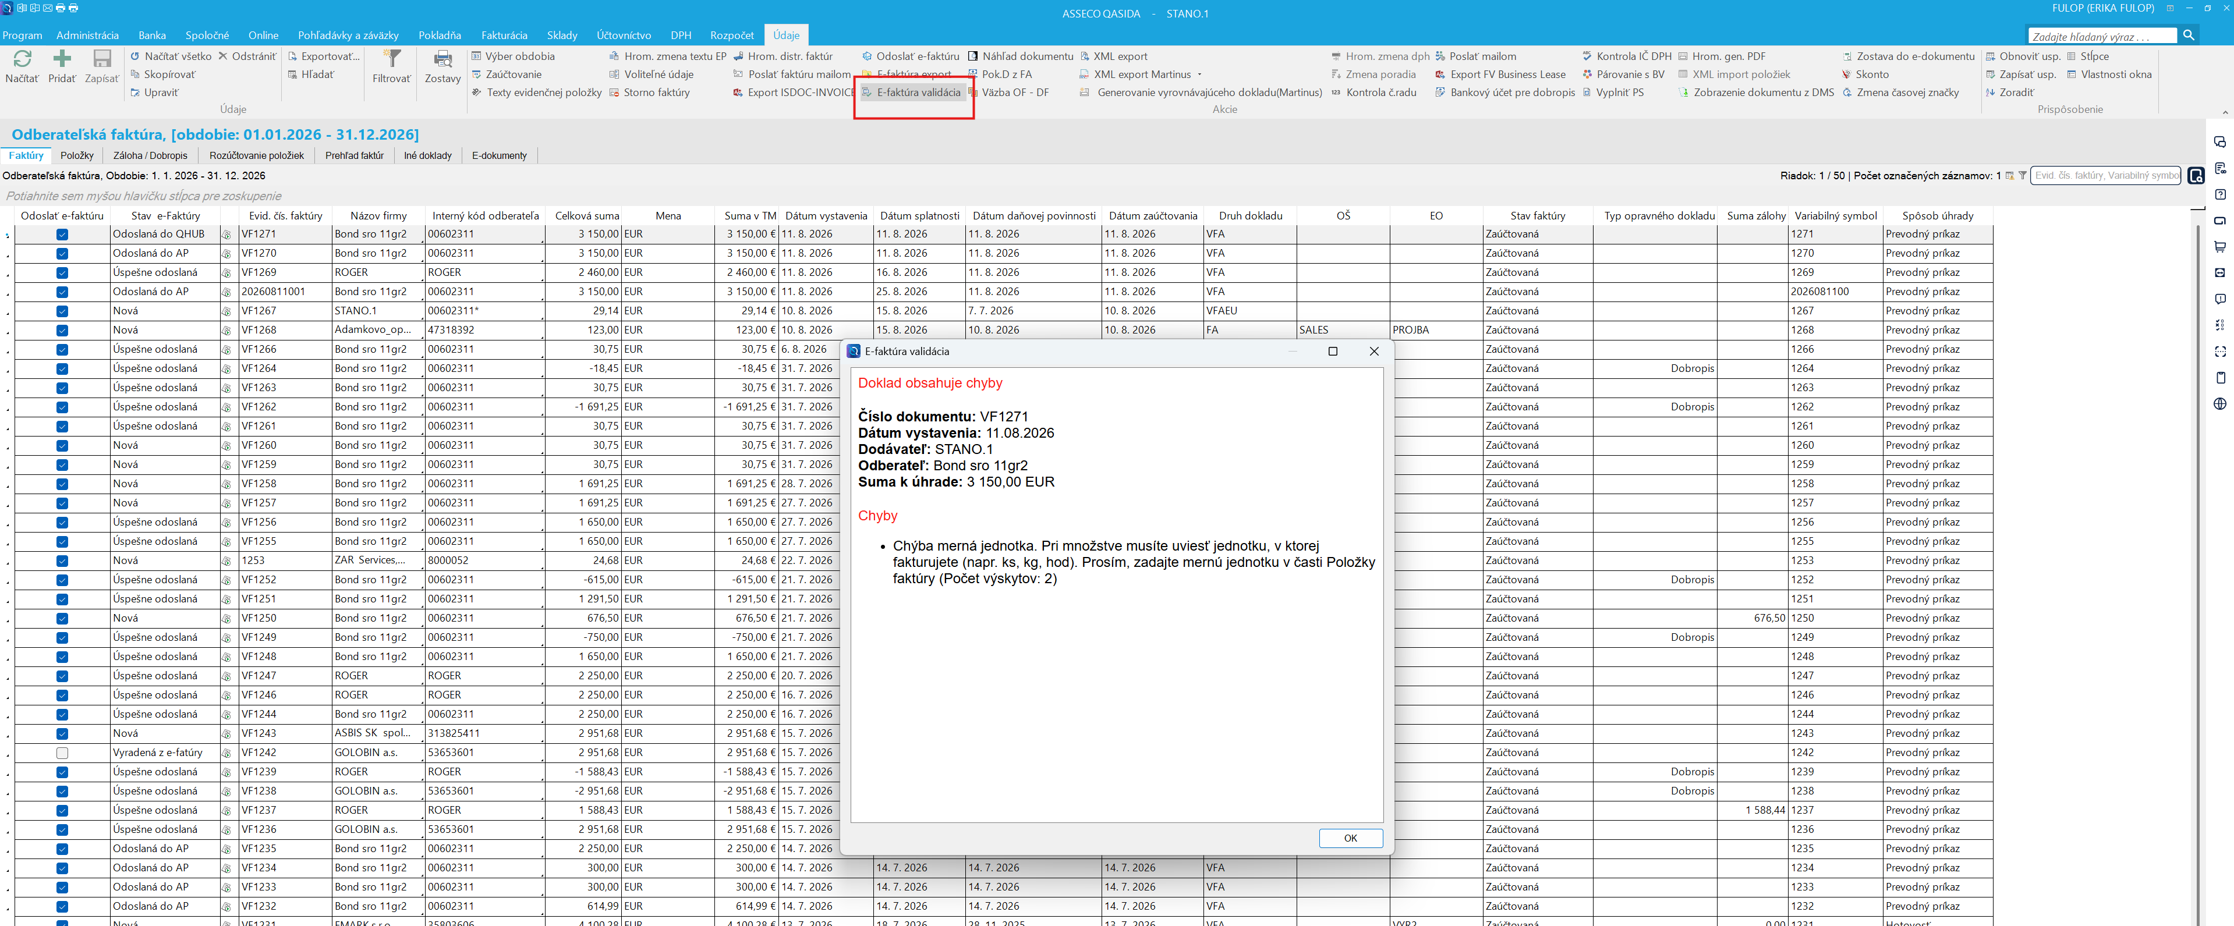Open the Filtrovať funnel tool
Screen dimensions: 2234x926
click(x=392, y=59)
